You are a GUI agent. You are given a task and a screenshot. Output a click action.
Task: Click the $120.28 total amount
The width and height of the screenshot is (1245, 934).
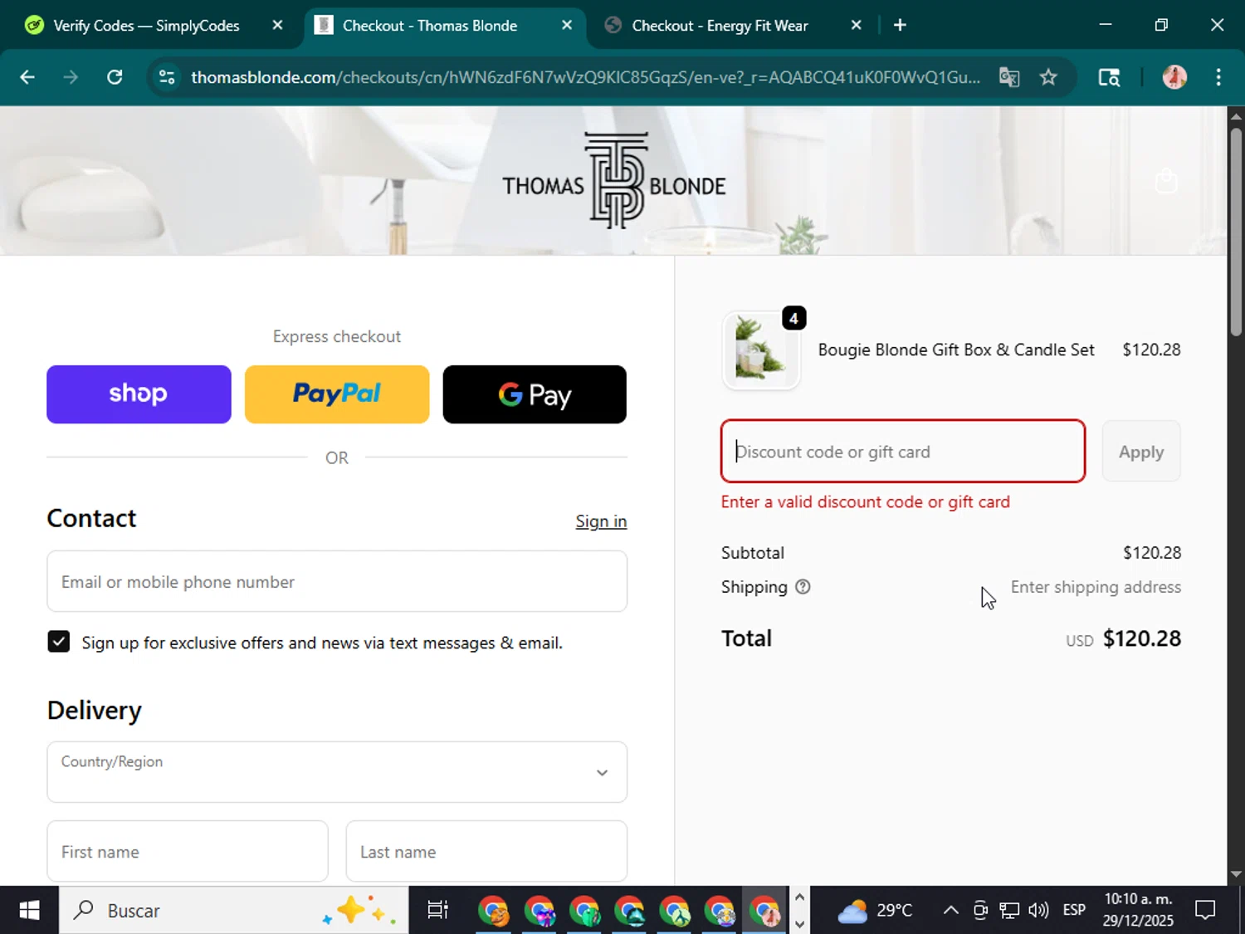[1142, 638]
